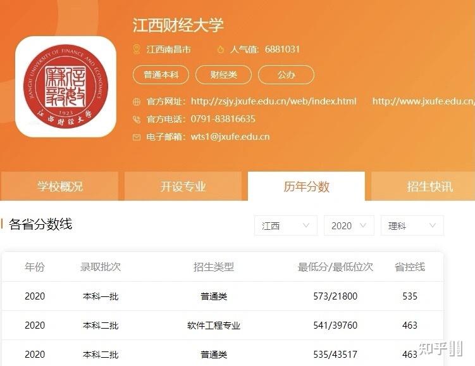Click the 各省分数线 section heading
This screenshot has width=475, height=366.
coord(40,224)
